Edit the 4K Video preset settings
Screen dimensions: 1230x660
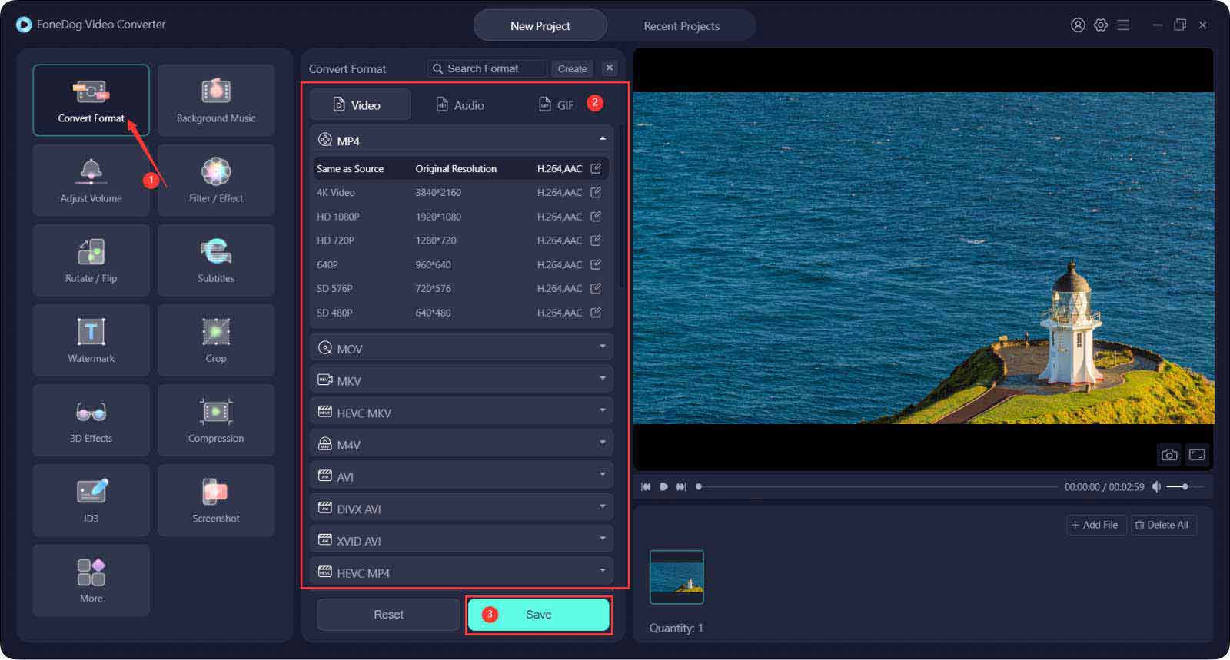coord(596,193)
